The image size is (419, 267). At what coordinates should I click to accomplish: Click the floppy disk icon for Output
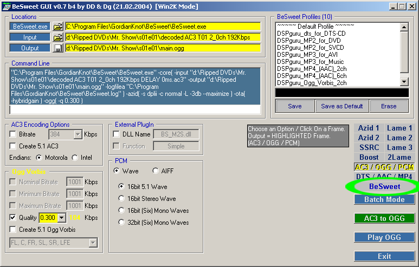tap(57, 48)
